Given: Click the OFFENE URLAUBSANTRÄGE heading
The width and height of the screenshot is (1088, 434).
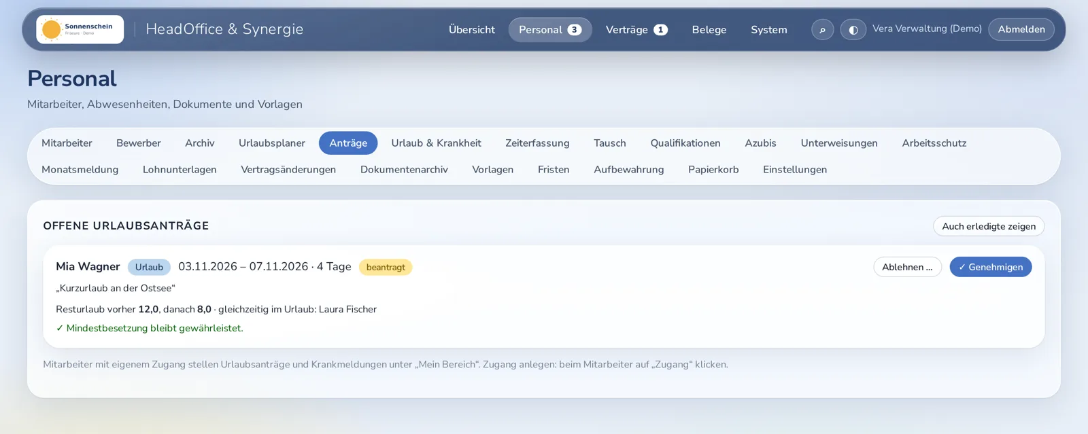Looking at the screenshot, I should (126, 225).
